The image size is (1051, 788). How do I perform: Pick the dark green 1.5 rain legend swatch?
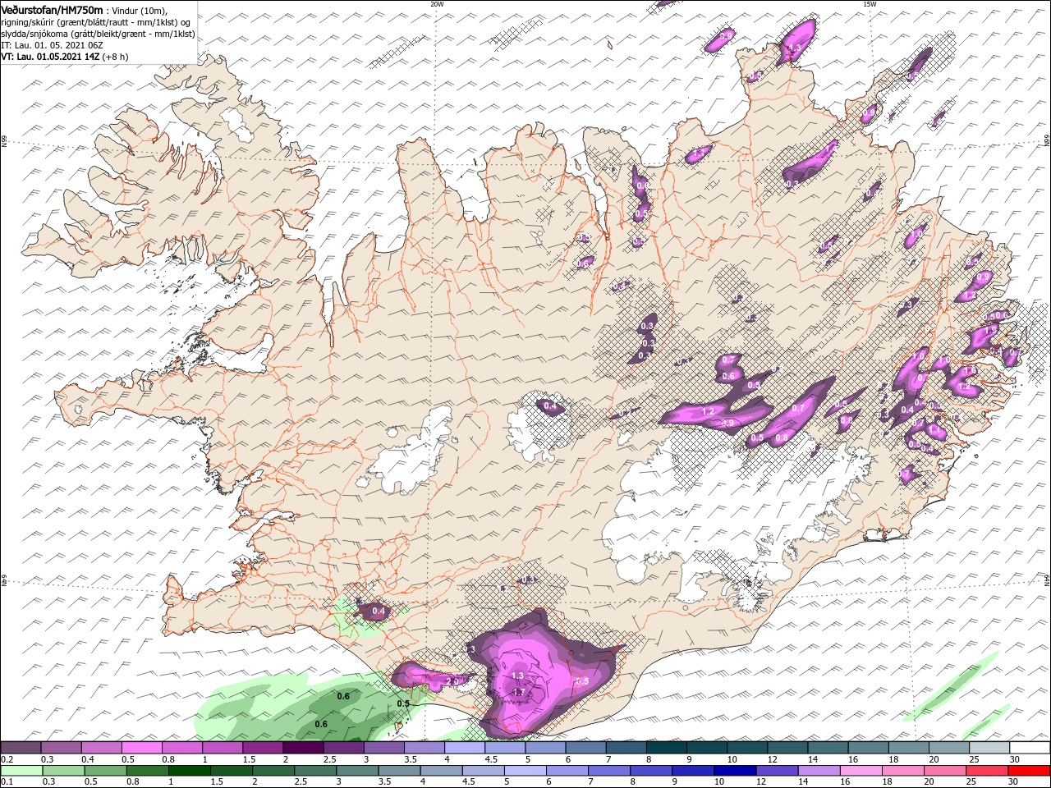click(x=231, y=771)
